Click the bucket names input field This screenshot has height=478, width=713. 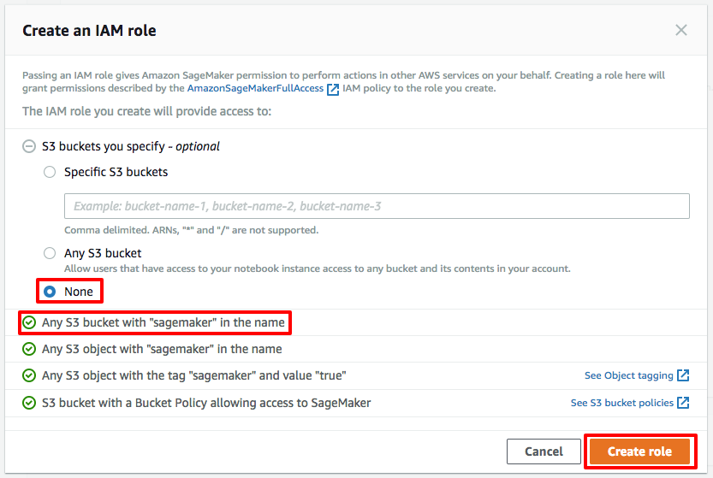[377, 206]
